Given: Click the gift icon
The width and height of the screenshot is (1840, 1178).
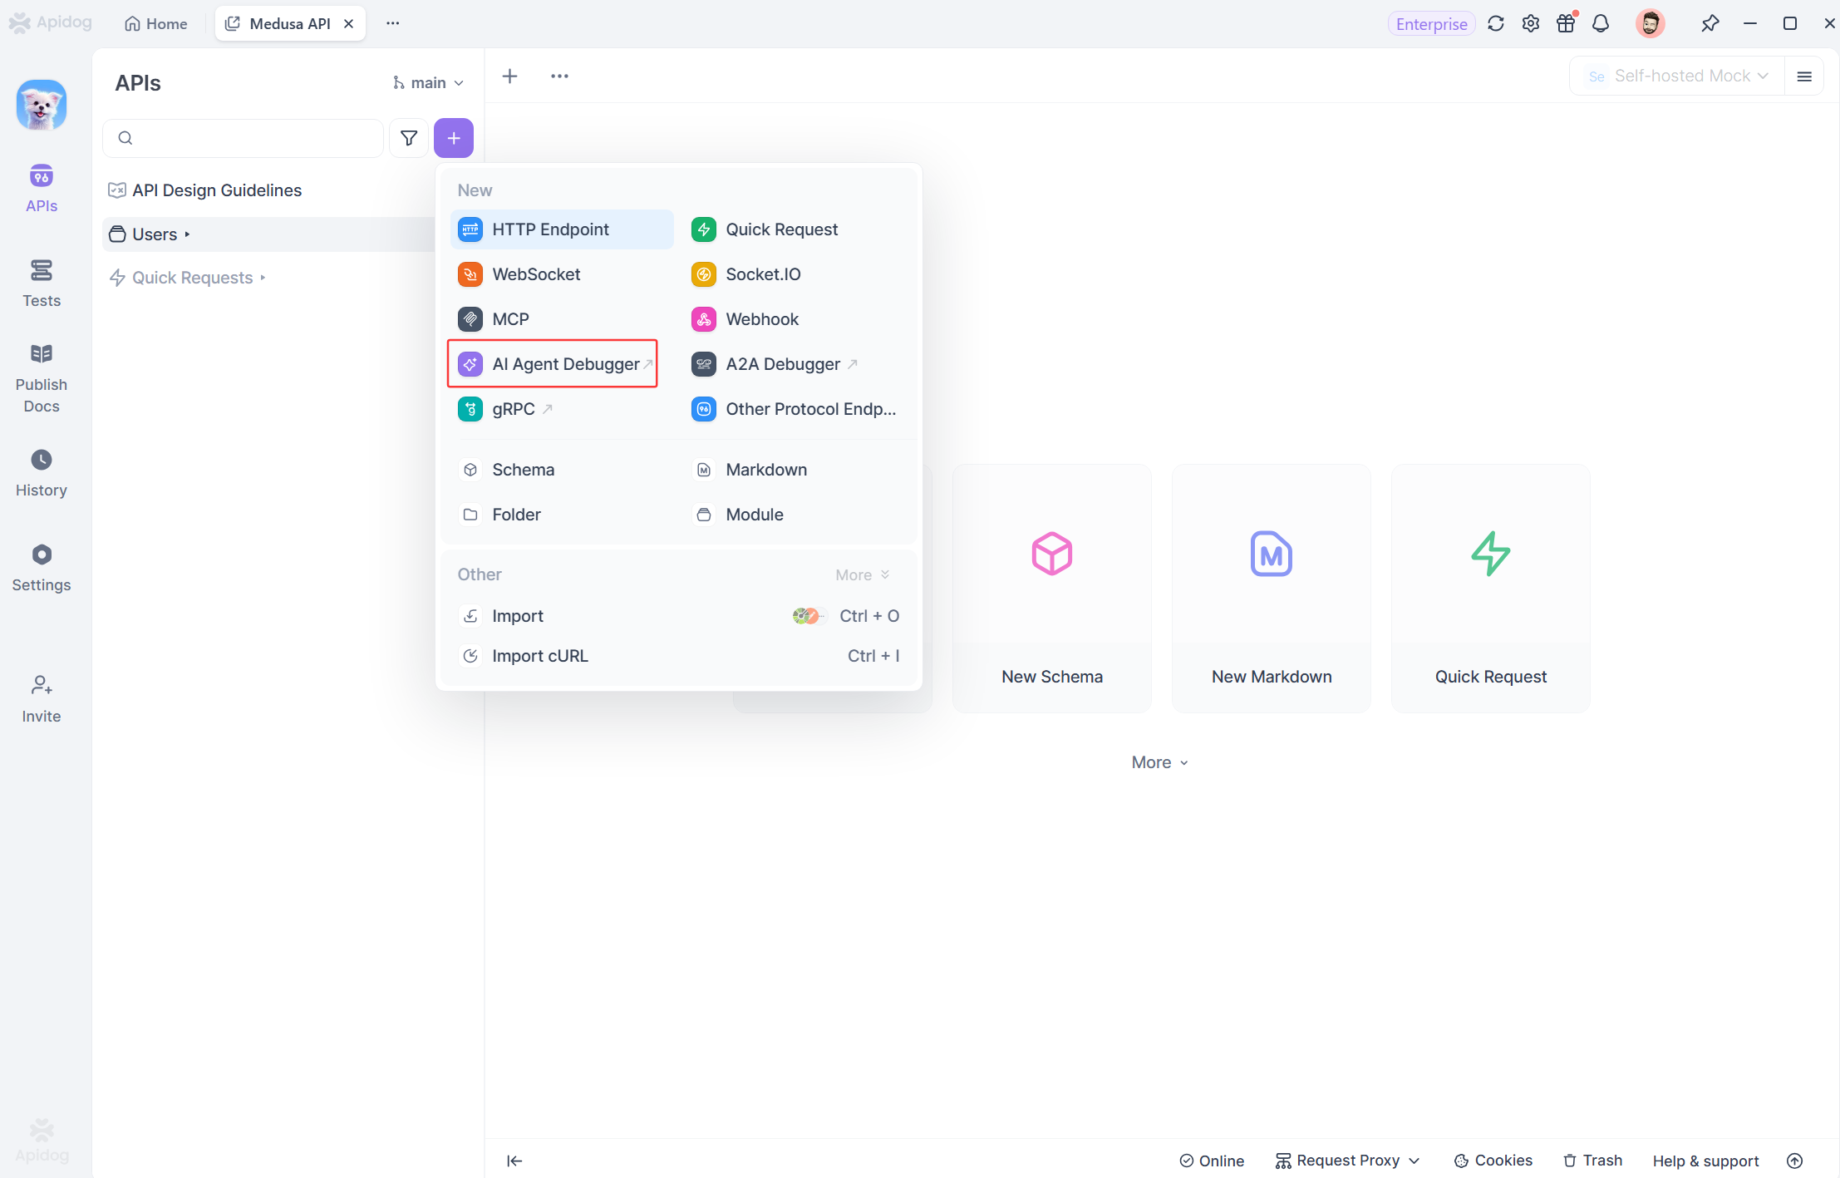Looking at the screenshot, I should [x=1566, y=23].
